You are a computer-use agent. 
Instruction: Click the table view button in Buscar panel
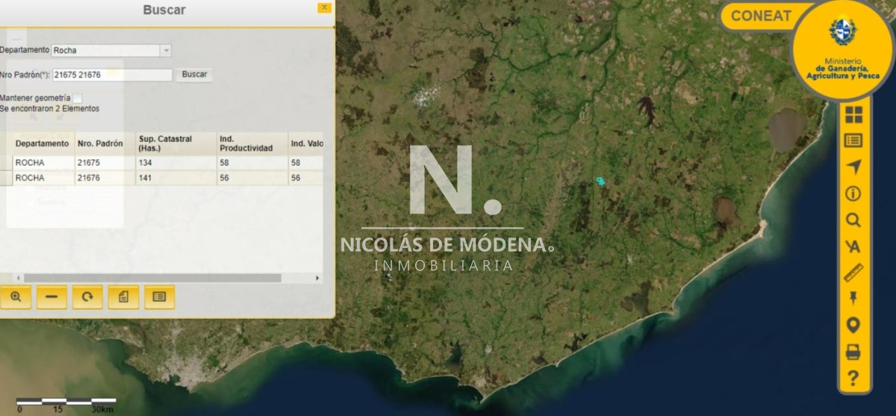coord(159,297)
